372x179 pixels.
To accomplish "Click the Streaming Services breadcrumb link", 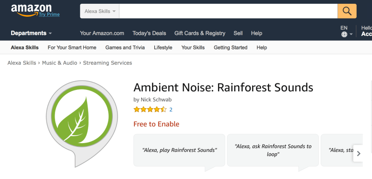I will click(x=108, y=63).
